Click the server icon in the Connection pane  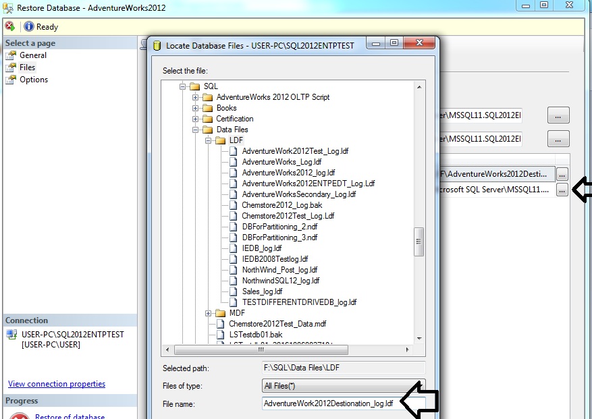pyautogui.click(x=9, y=333)
